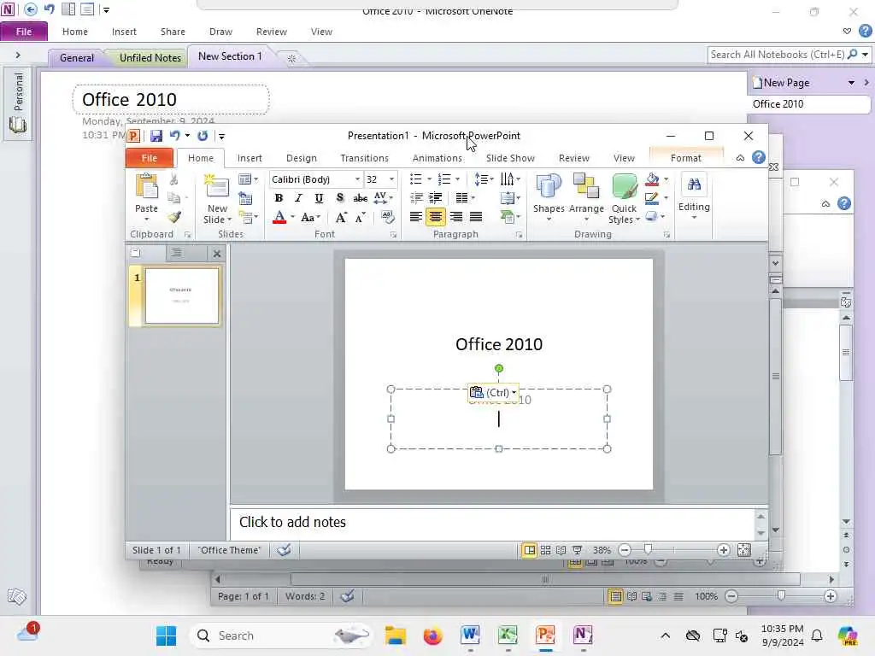The width and height of the screenshot is (875, 656).
Task: Click the Cut scissors icon
Action: [174, 179]
